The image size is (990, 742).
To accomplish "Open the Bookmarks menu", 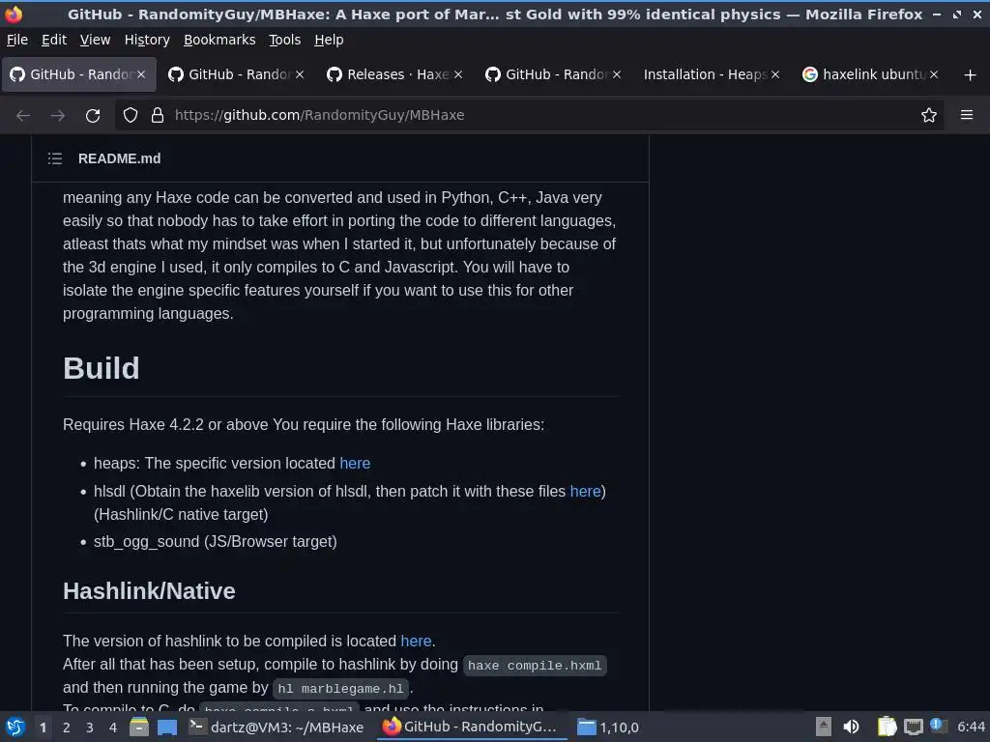I will (x=219, y=40).
